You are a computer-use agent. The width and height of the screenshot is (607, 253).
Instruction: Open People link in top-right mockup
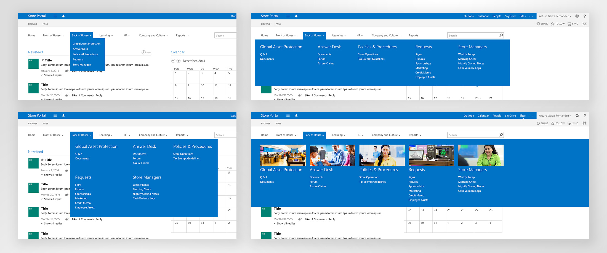tap(497, 16)
